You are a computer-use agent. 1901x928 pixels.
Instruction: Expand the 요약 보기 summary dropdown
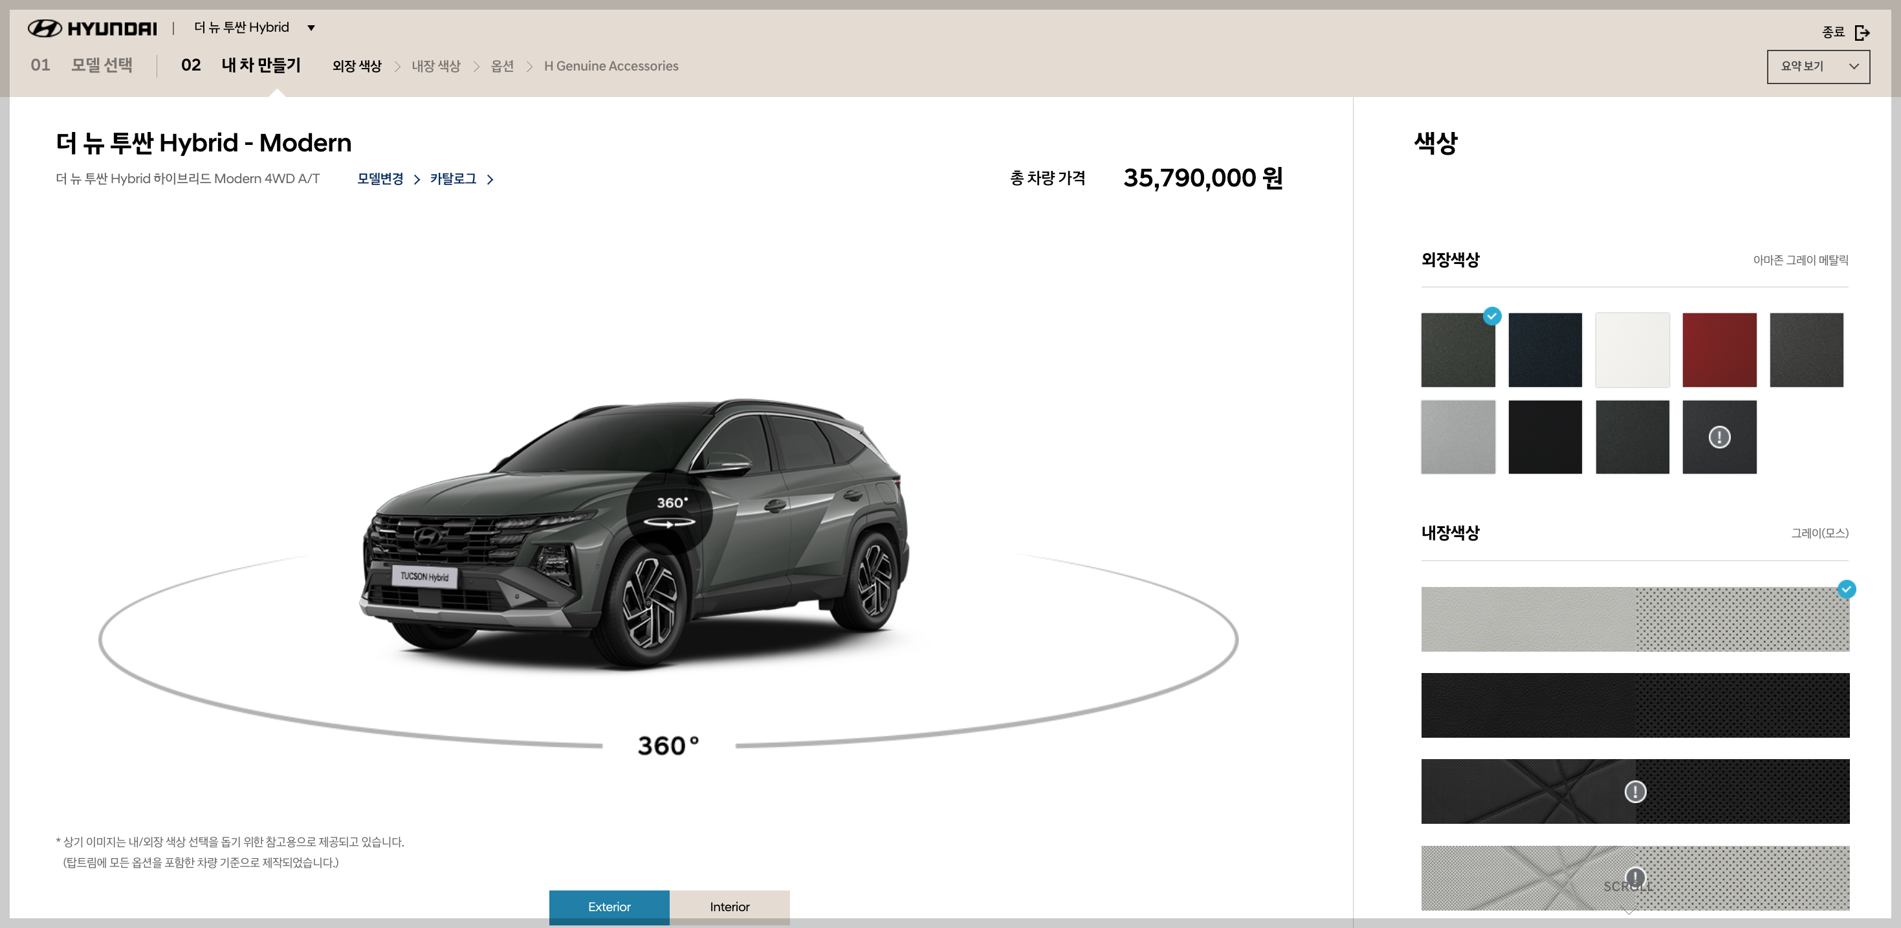coord(1818,67)
